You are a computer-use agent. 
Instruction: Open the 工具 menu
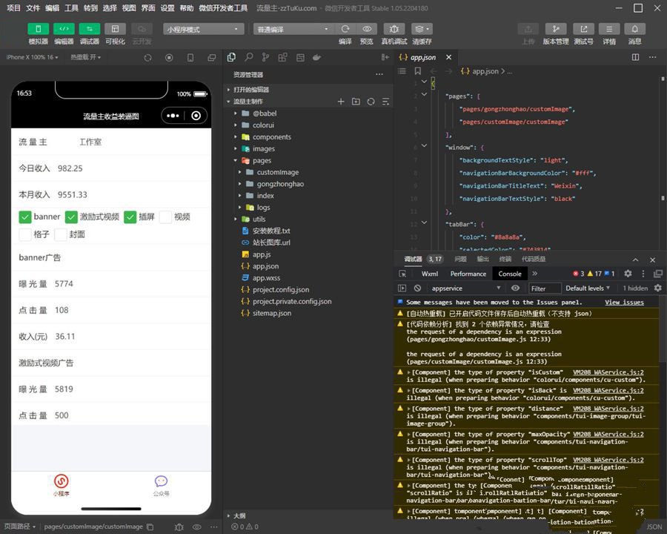71,7
